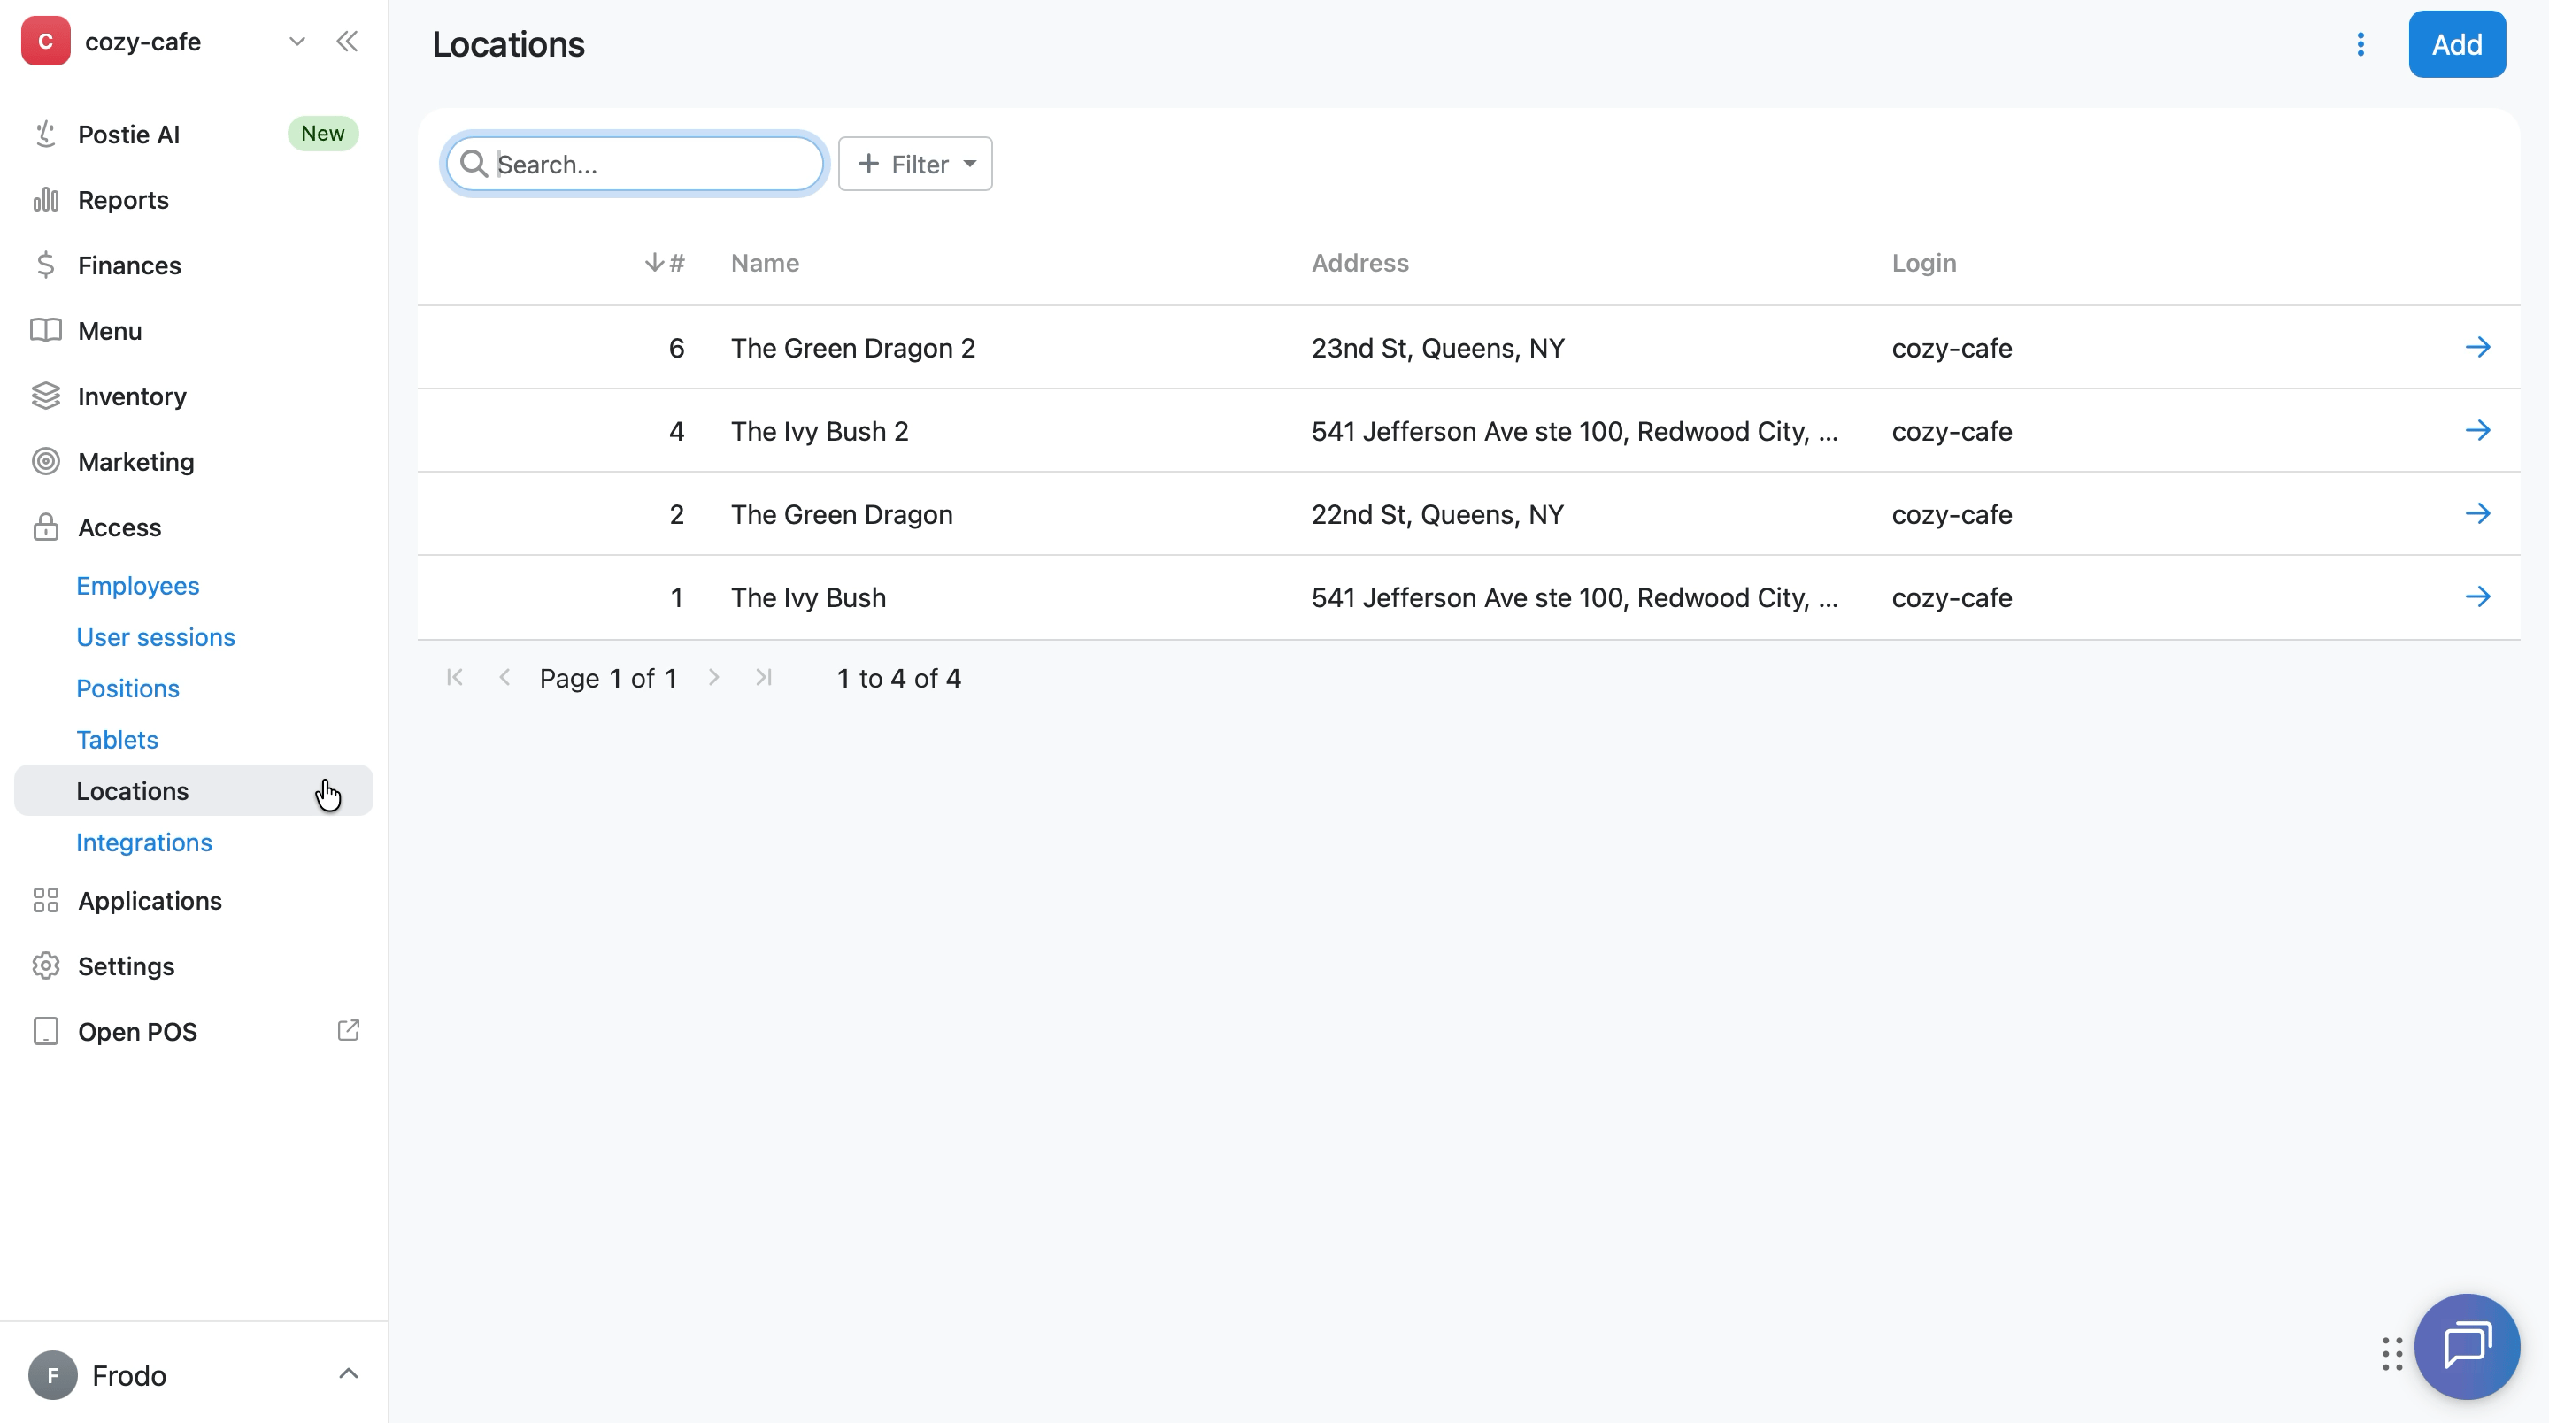Sort by Address column header
Image resolution: width=2549 pixels, height=1423 pixels.
tap(1359, 263)
